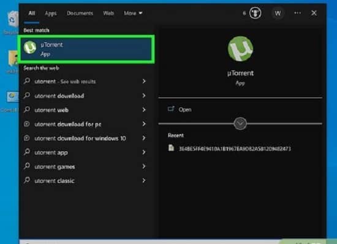Open the More dropdown filter
This screenshot has height=244, width=337.
(x=133, y=13)
